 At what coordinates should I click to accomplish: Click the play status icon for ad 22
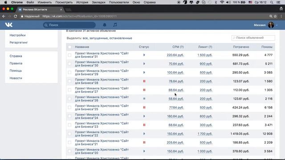(144, 134)
